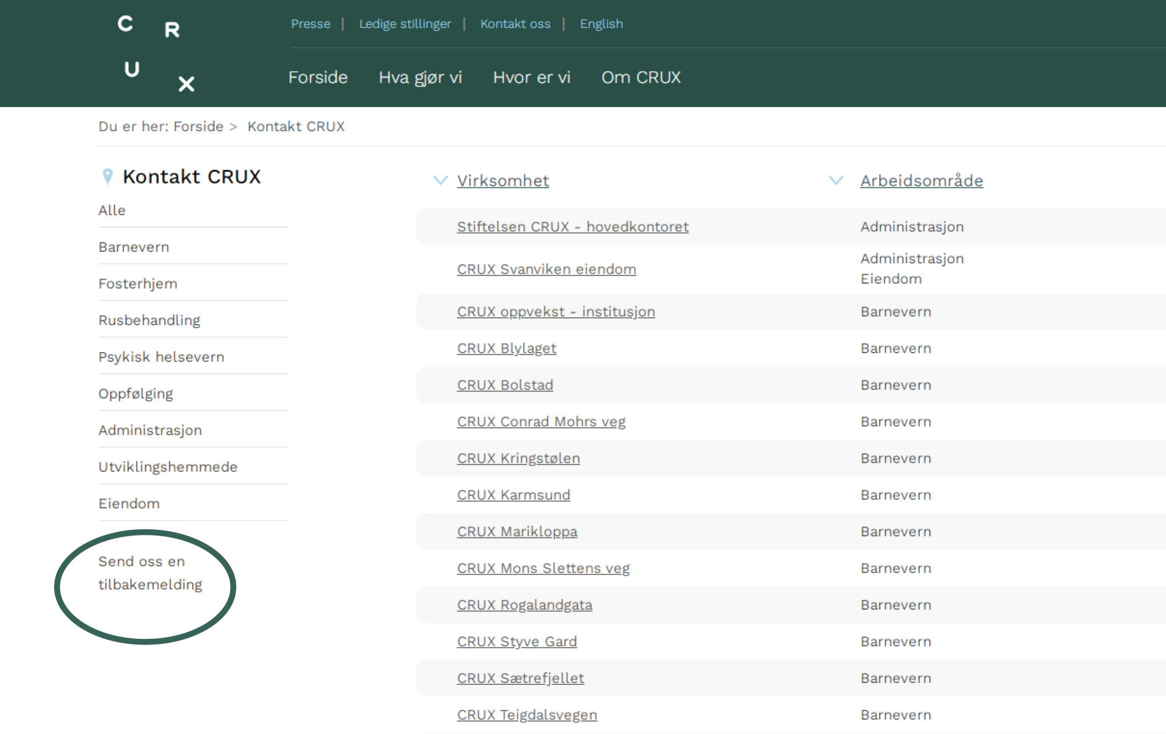Select the Eiendom sidebar category
The width and height of the screenshot is (1166, 734).
[129, 503]
